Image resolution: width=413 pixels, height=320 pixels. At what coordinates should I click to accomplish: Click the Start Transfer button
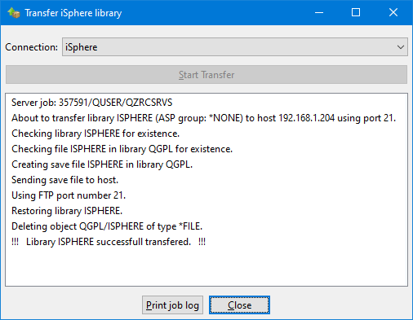coord(206,75)
